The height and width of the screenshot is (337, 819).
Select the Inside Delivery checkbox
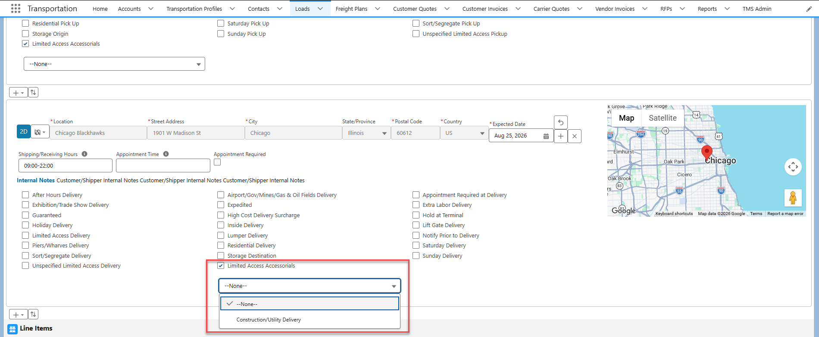(x=221, y=225)
